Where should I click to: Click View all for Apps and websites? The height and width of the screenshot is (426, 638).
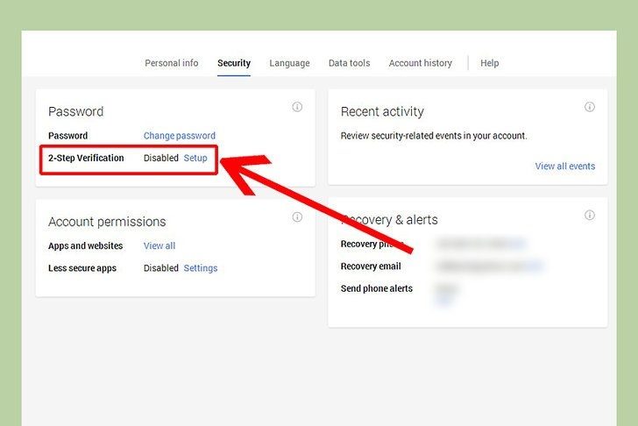159,246
